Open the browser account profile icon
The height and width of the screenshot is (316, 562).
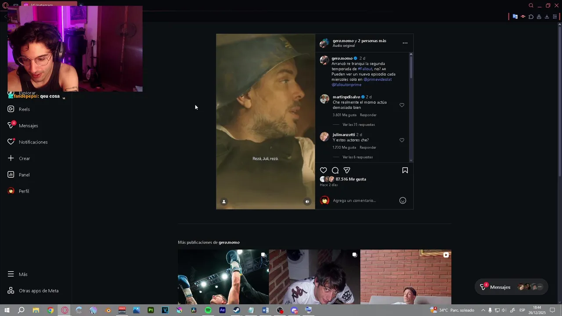pos(539,17)
